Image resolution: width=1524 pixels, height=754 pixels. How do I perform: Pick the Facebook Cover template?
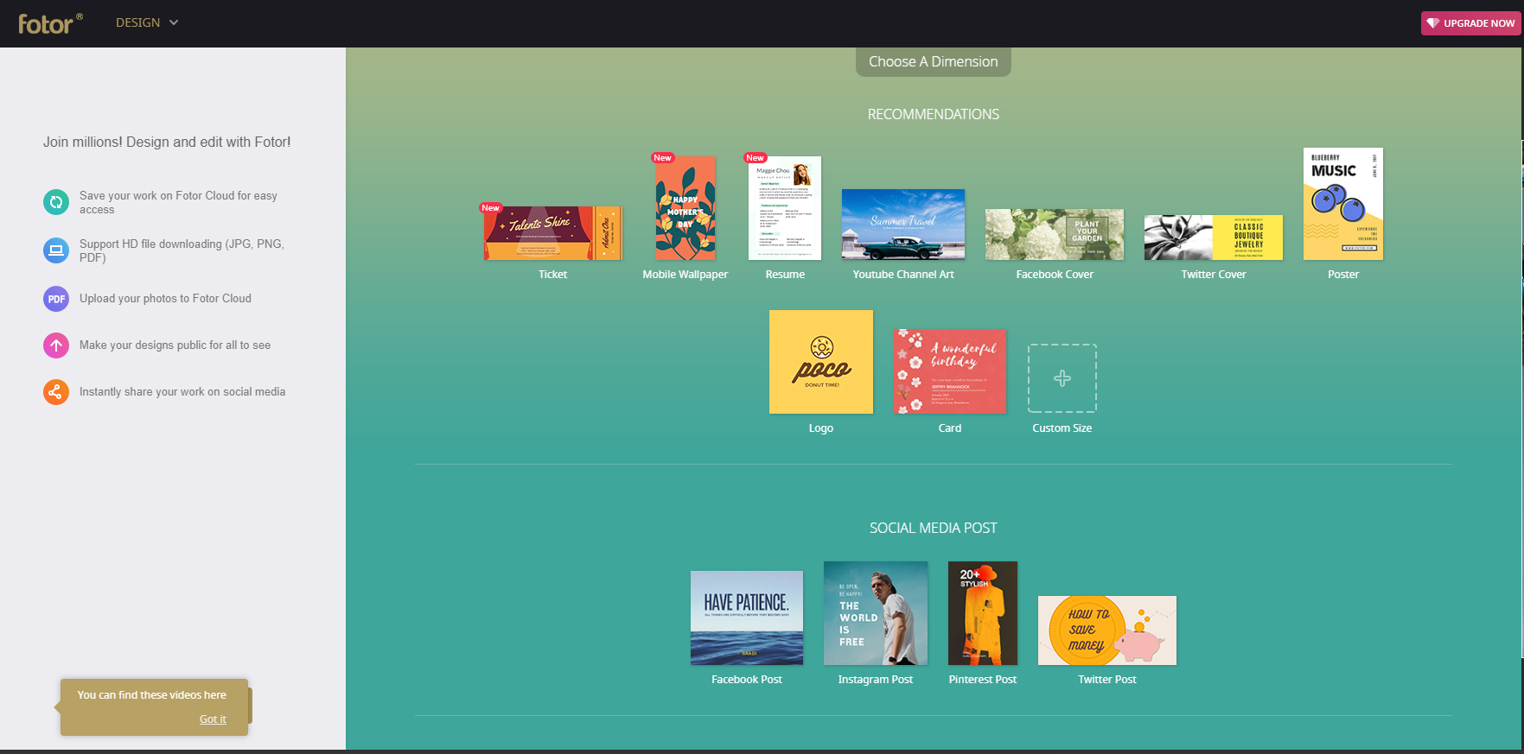click(1054, 234)
